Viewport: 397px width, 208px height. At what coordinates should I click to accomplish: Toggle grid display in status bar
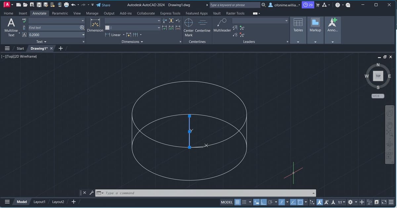(238, 202)
